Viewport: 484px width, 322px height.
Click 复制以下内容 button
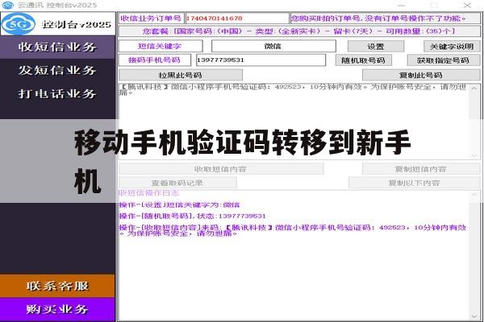pyautogui.click(x=415, y=183)
